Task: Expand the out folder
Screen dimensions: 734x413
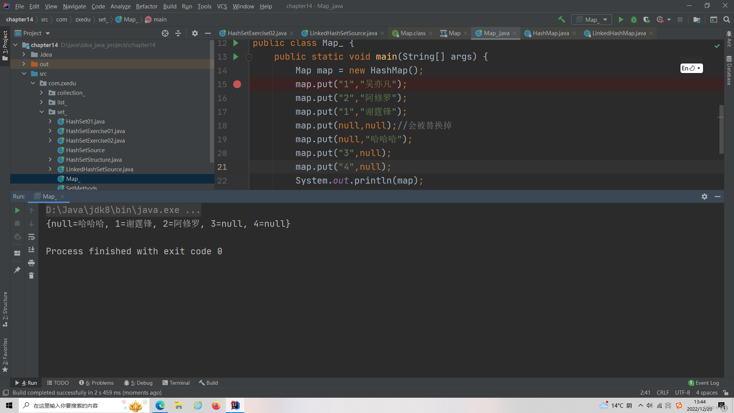Action: [x=24, y=64]
